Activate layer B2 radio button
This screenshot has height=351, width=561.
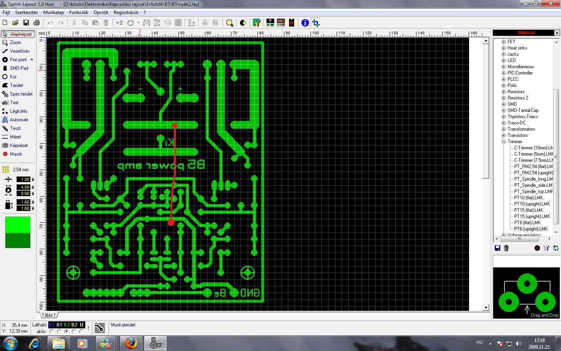(x=74, y=331)
